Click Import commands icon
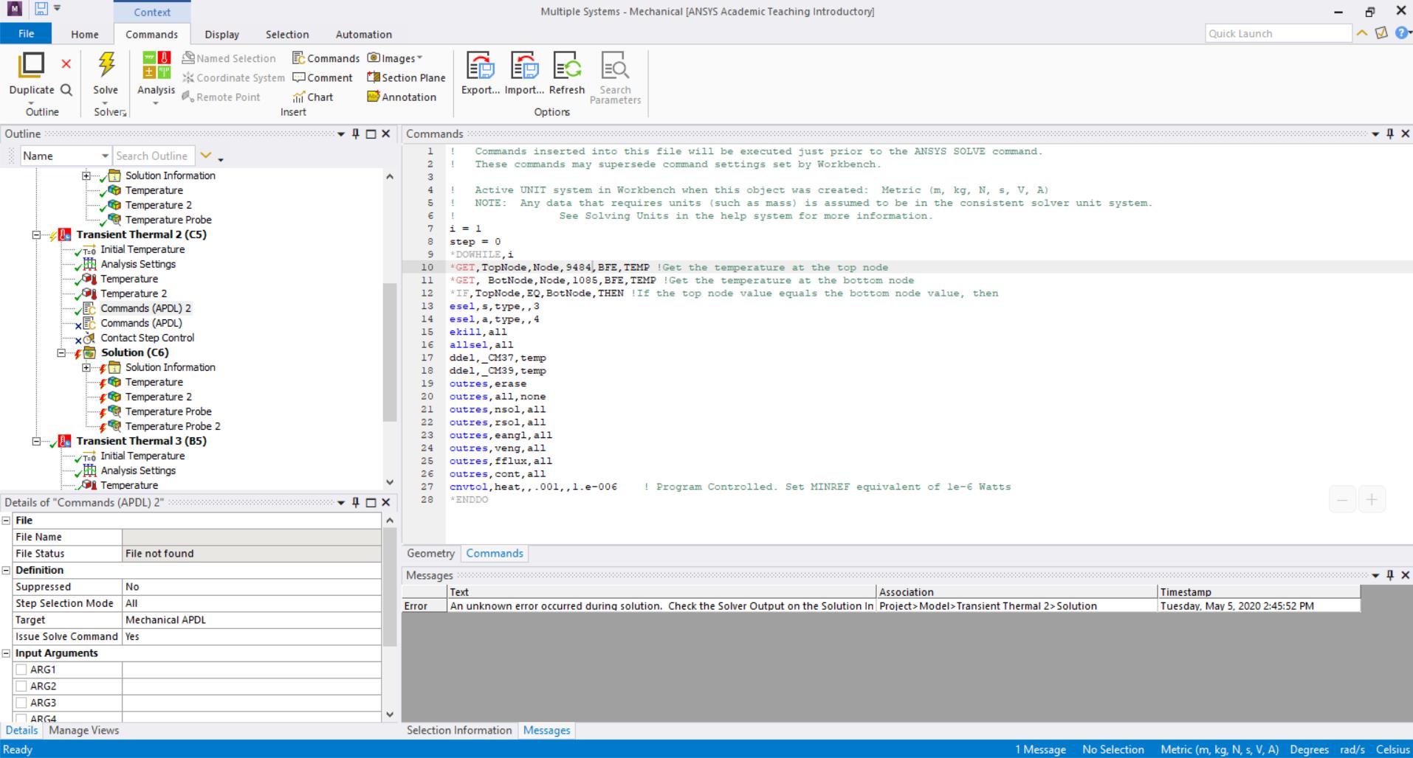 pos(524,66)
